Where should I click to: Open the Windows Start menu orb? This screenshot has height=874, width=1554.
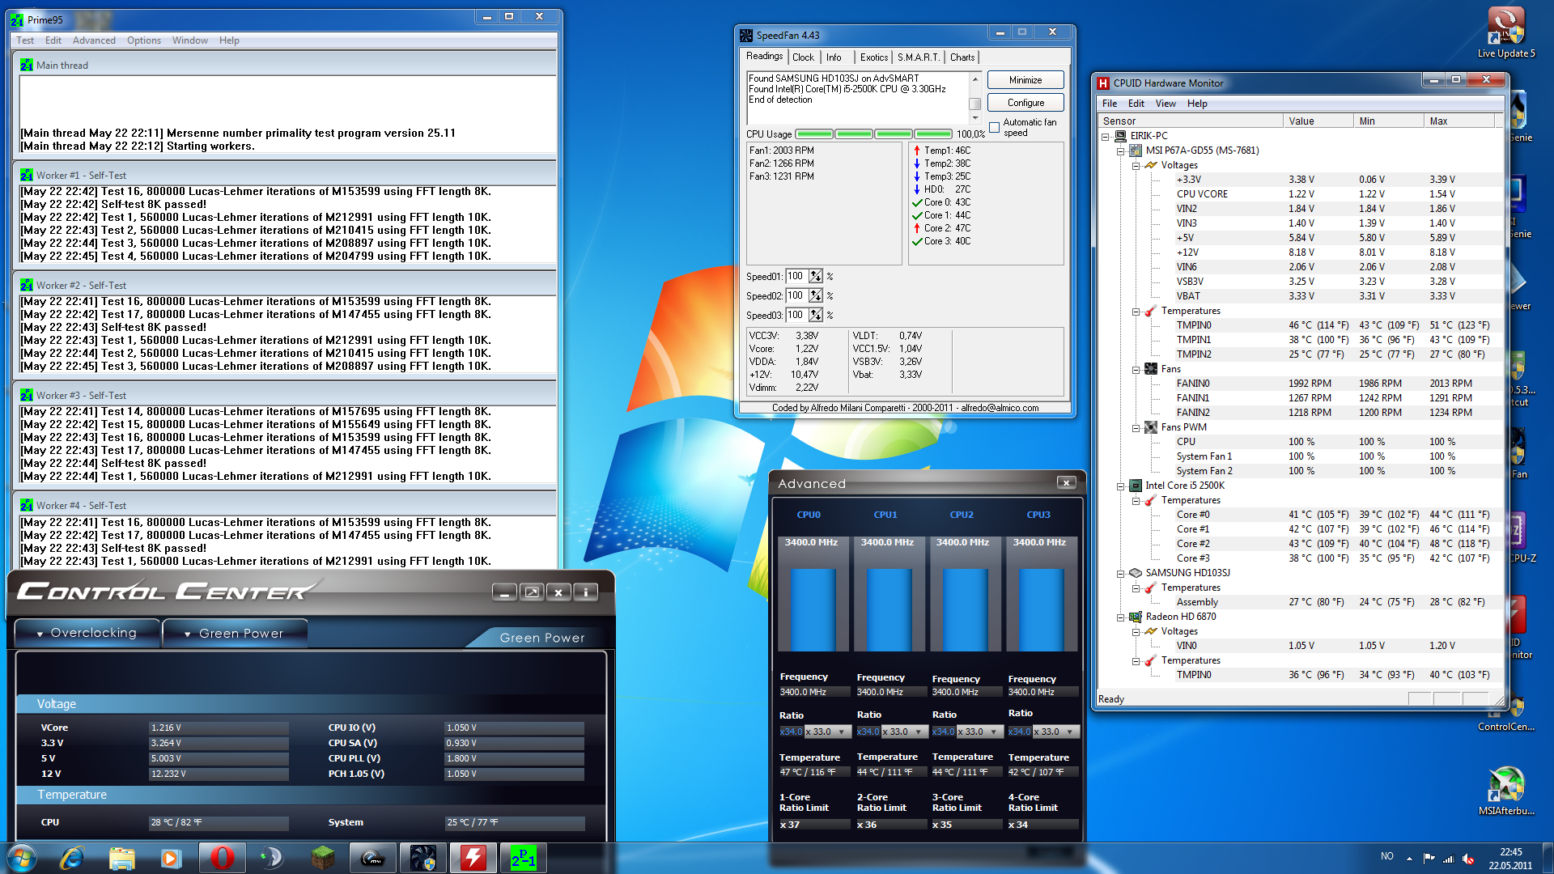click(x=22, y=858)
